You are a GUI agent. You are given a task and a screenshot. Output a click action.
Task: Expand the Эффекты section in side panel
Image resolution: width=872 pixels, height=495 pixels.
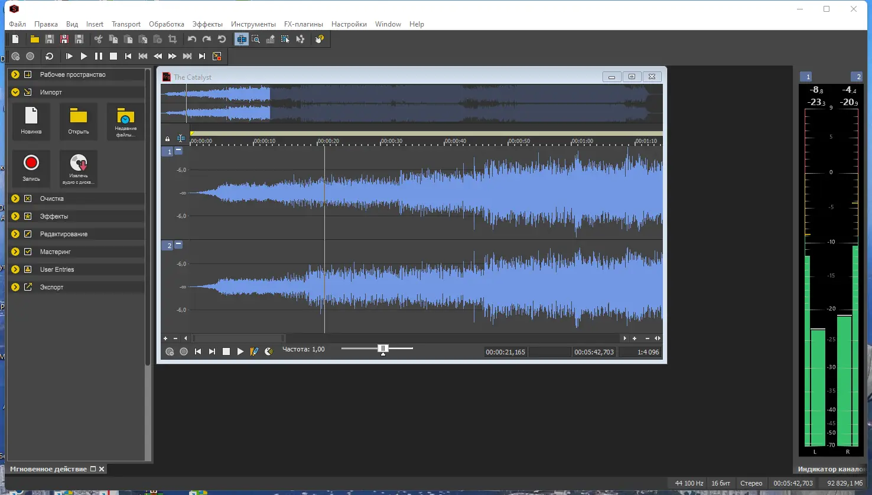(15, 216)
